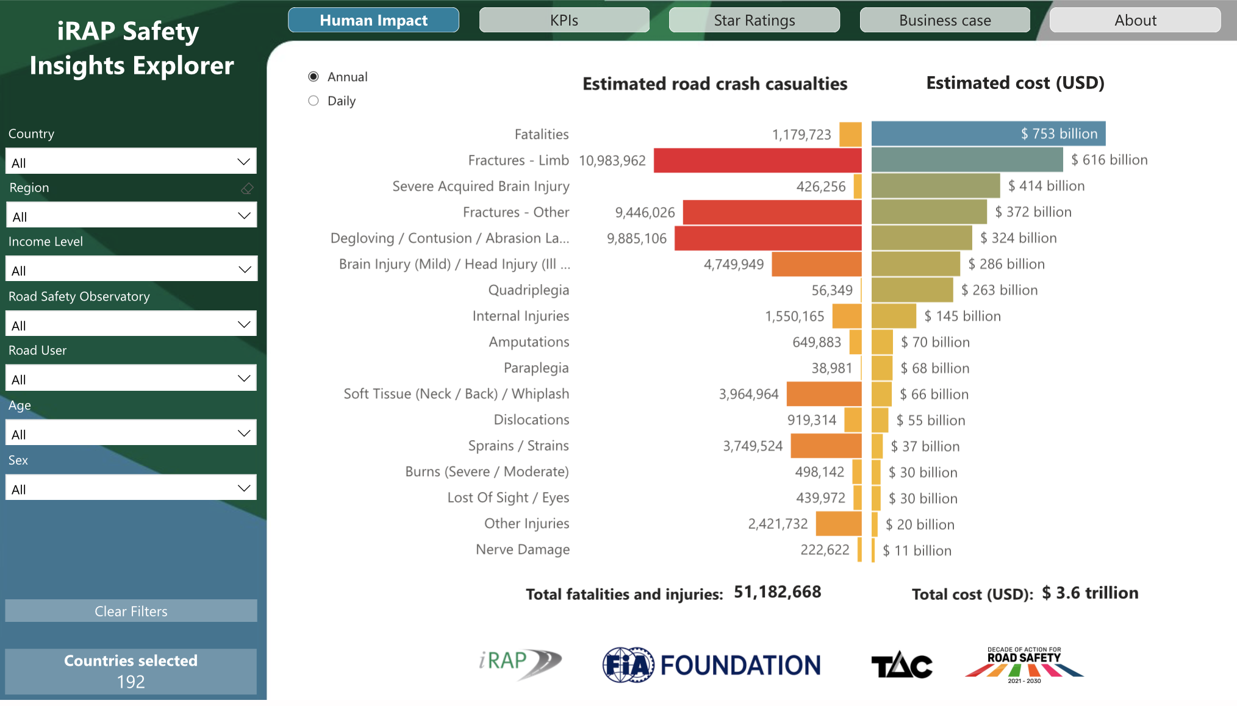The width and height of the screenshot is (1237, 706).
Task: Switch to the KPIs tab
Action: tap(564, 20)
